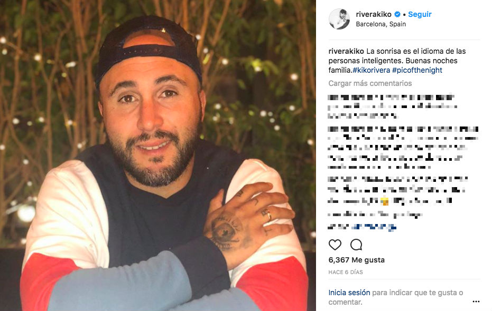Click the riverakiko name in caption

346,51
